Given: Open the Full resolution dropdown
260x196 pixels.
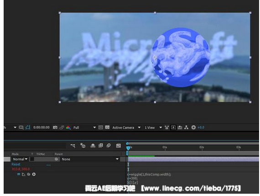Looking at the screenshot, I should pyautogui.click(x=84, y=127).
